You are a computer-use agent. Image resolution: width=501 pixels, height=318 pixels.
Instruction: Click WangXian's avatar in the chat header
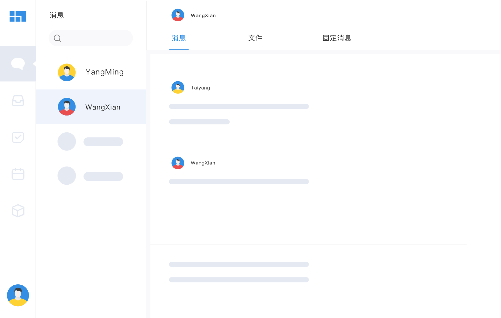pyautogui.click(x=178, y=15)
